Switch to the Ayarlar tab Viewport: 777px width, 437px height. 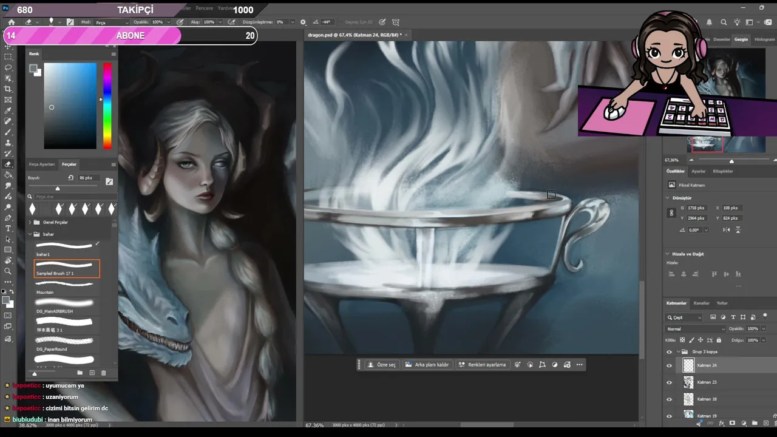tap(699, 171)
